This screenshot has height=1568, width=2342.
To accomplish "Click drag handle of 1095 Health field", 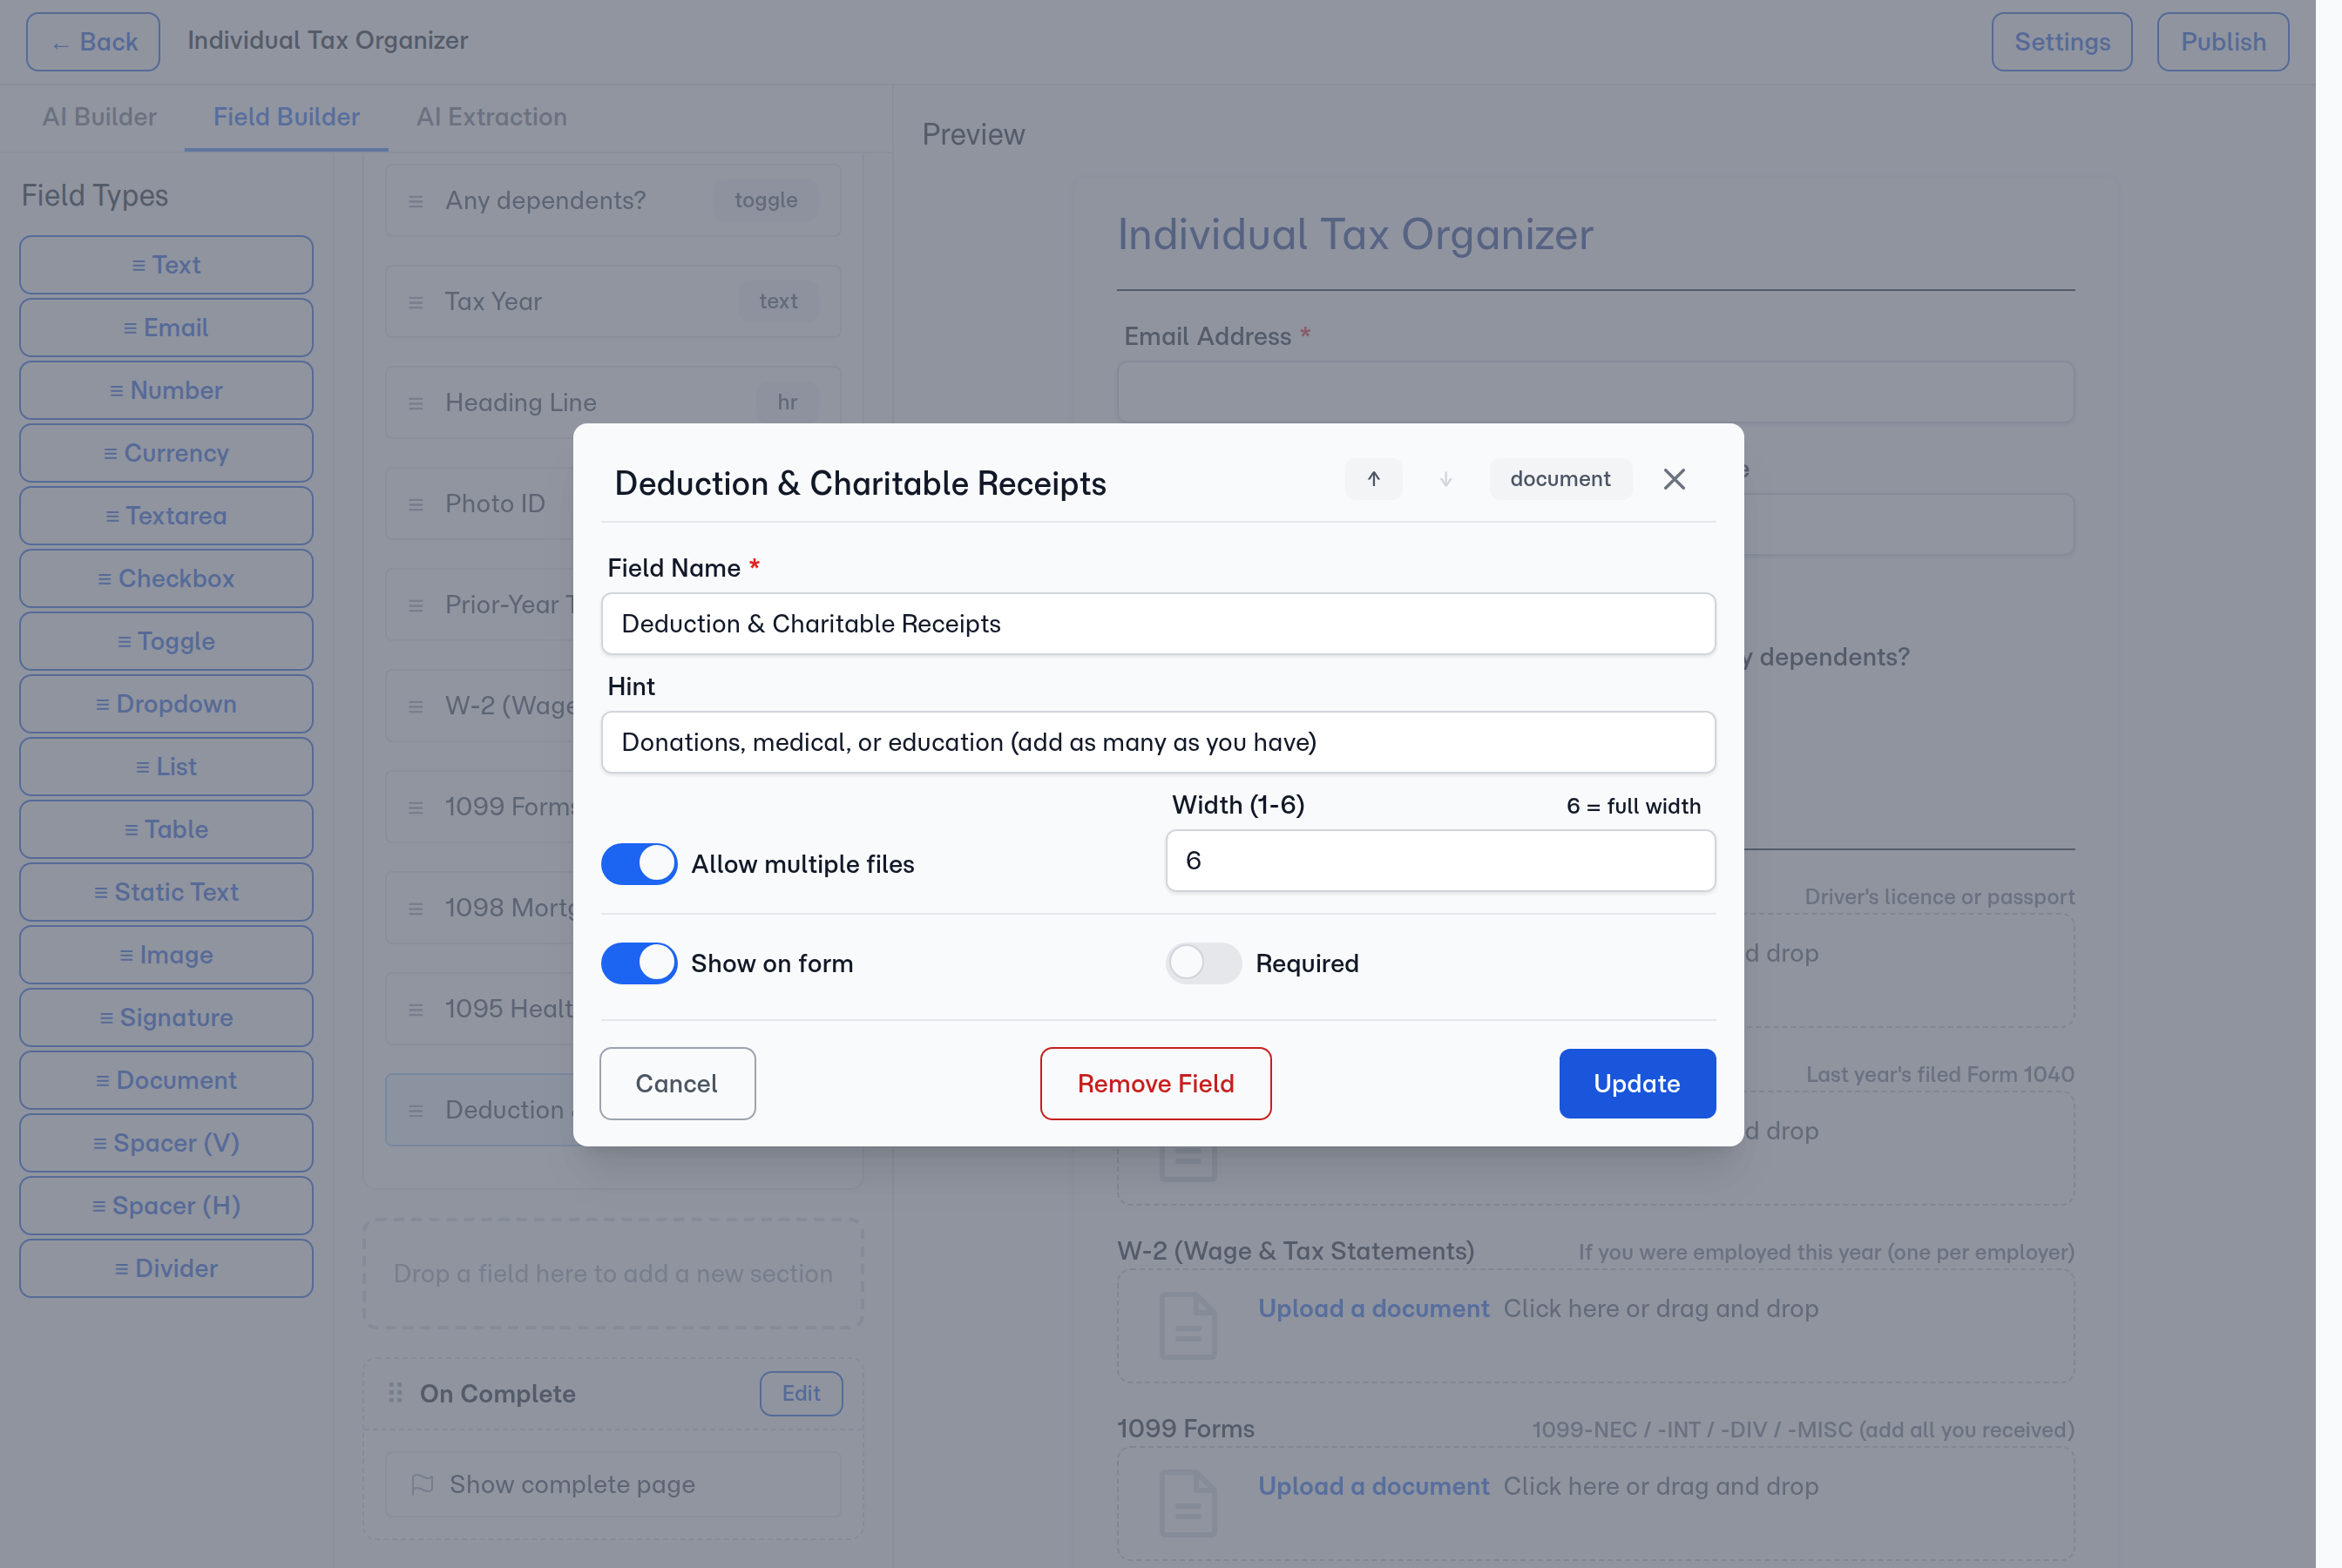I will click(x=415, y=1009).
